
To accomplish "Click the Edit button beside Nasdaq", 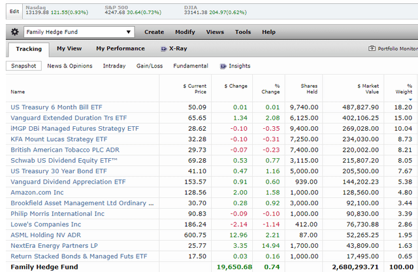I will click(x=14, y=10).
